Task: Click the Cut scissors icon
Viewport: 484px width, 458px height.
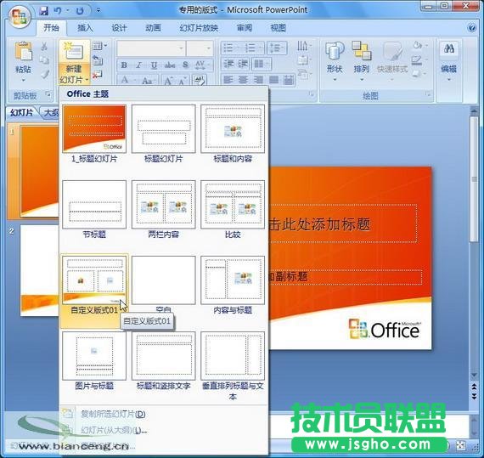Action: pyautogui.click(x=44, y=47)
